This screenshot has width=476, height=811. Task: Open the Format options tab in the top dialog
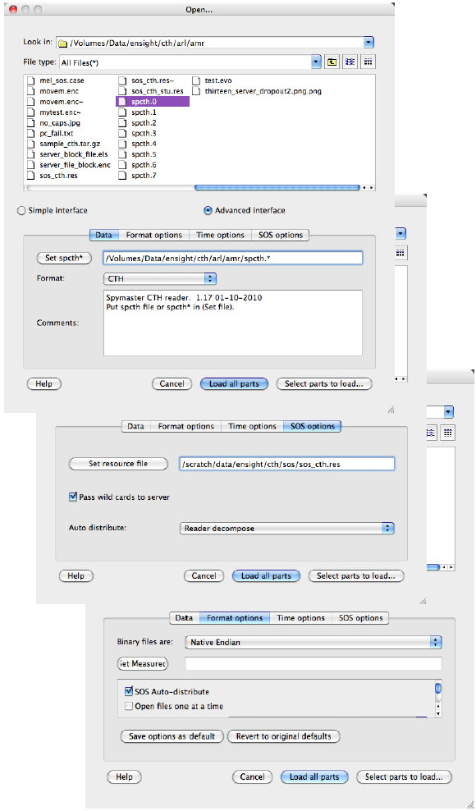pos(153,235)
